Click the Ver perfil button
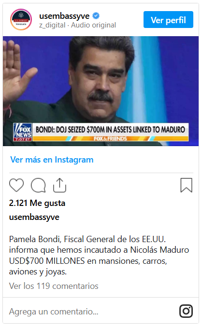This screenshot has width=202, height=327. point(168,20)
